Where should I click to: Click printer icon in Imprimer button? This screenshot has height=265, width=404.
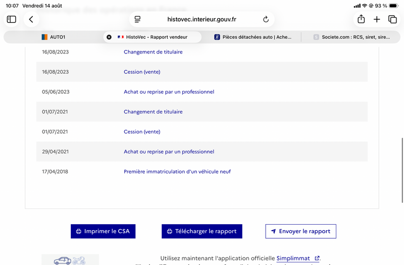click(79, 231)
